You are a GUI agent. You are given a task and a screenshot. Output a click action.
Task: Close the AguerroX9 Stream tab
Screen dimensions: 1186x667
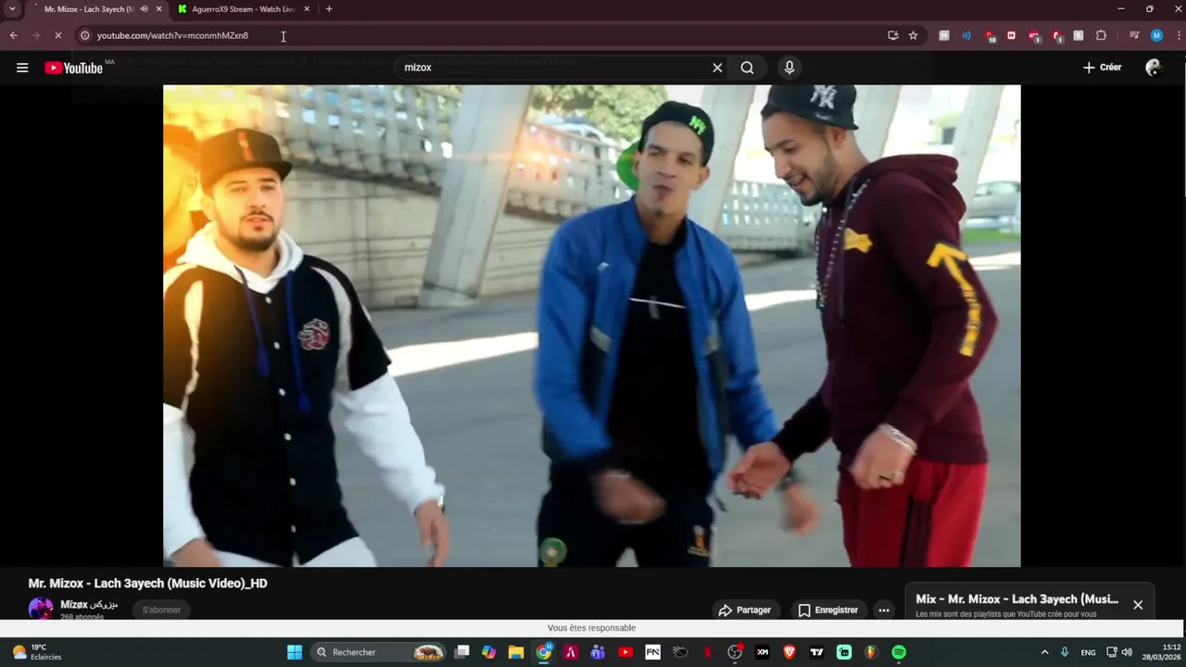click(307, 9)
